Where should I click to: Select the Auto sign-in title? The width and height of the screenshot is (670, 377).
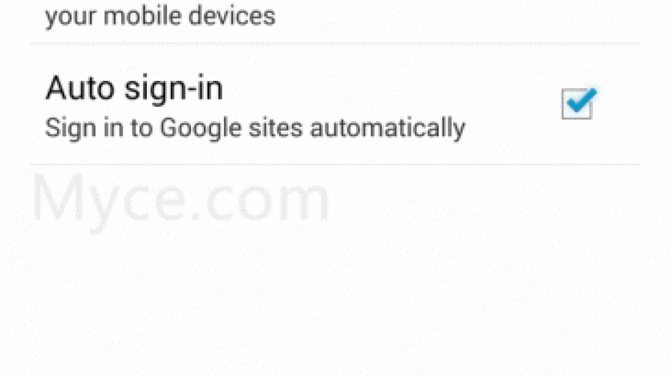134,89
